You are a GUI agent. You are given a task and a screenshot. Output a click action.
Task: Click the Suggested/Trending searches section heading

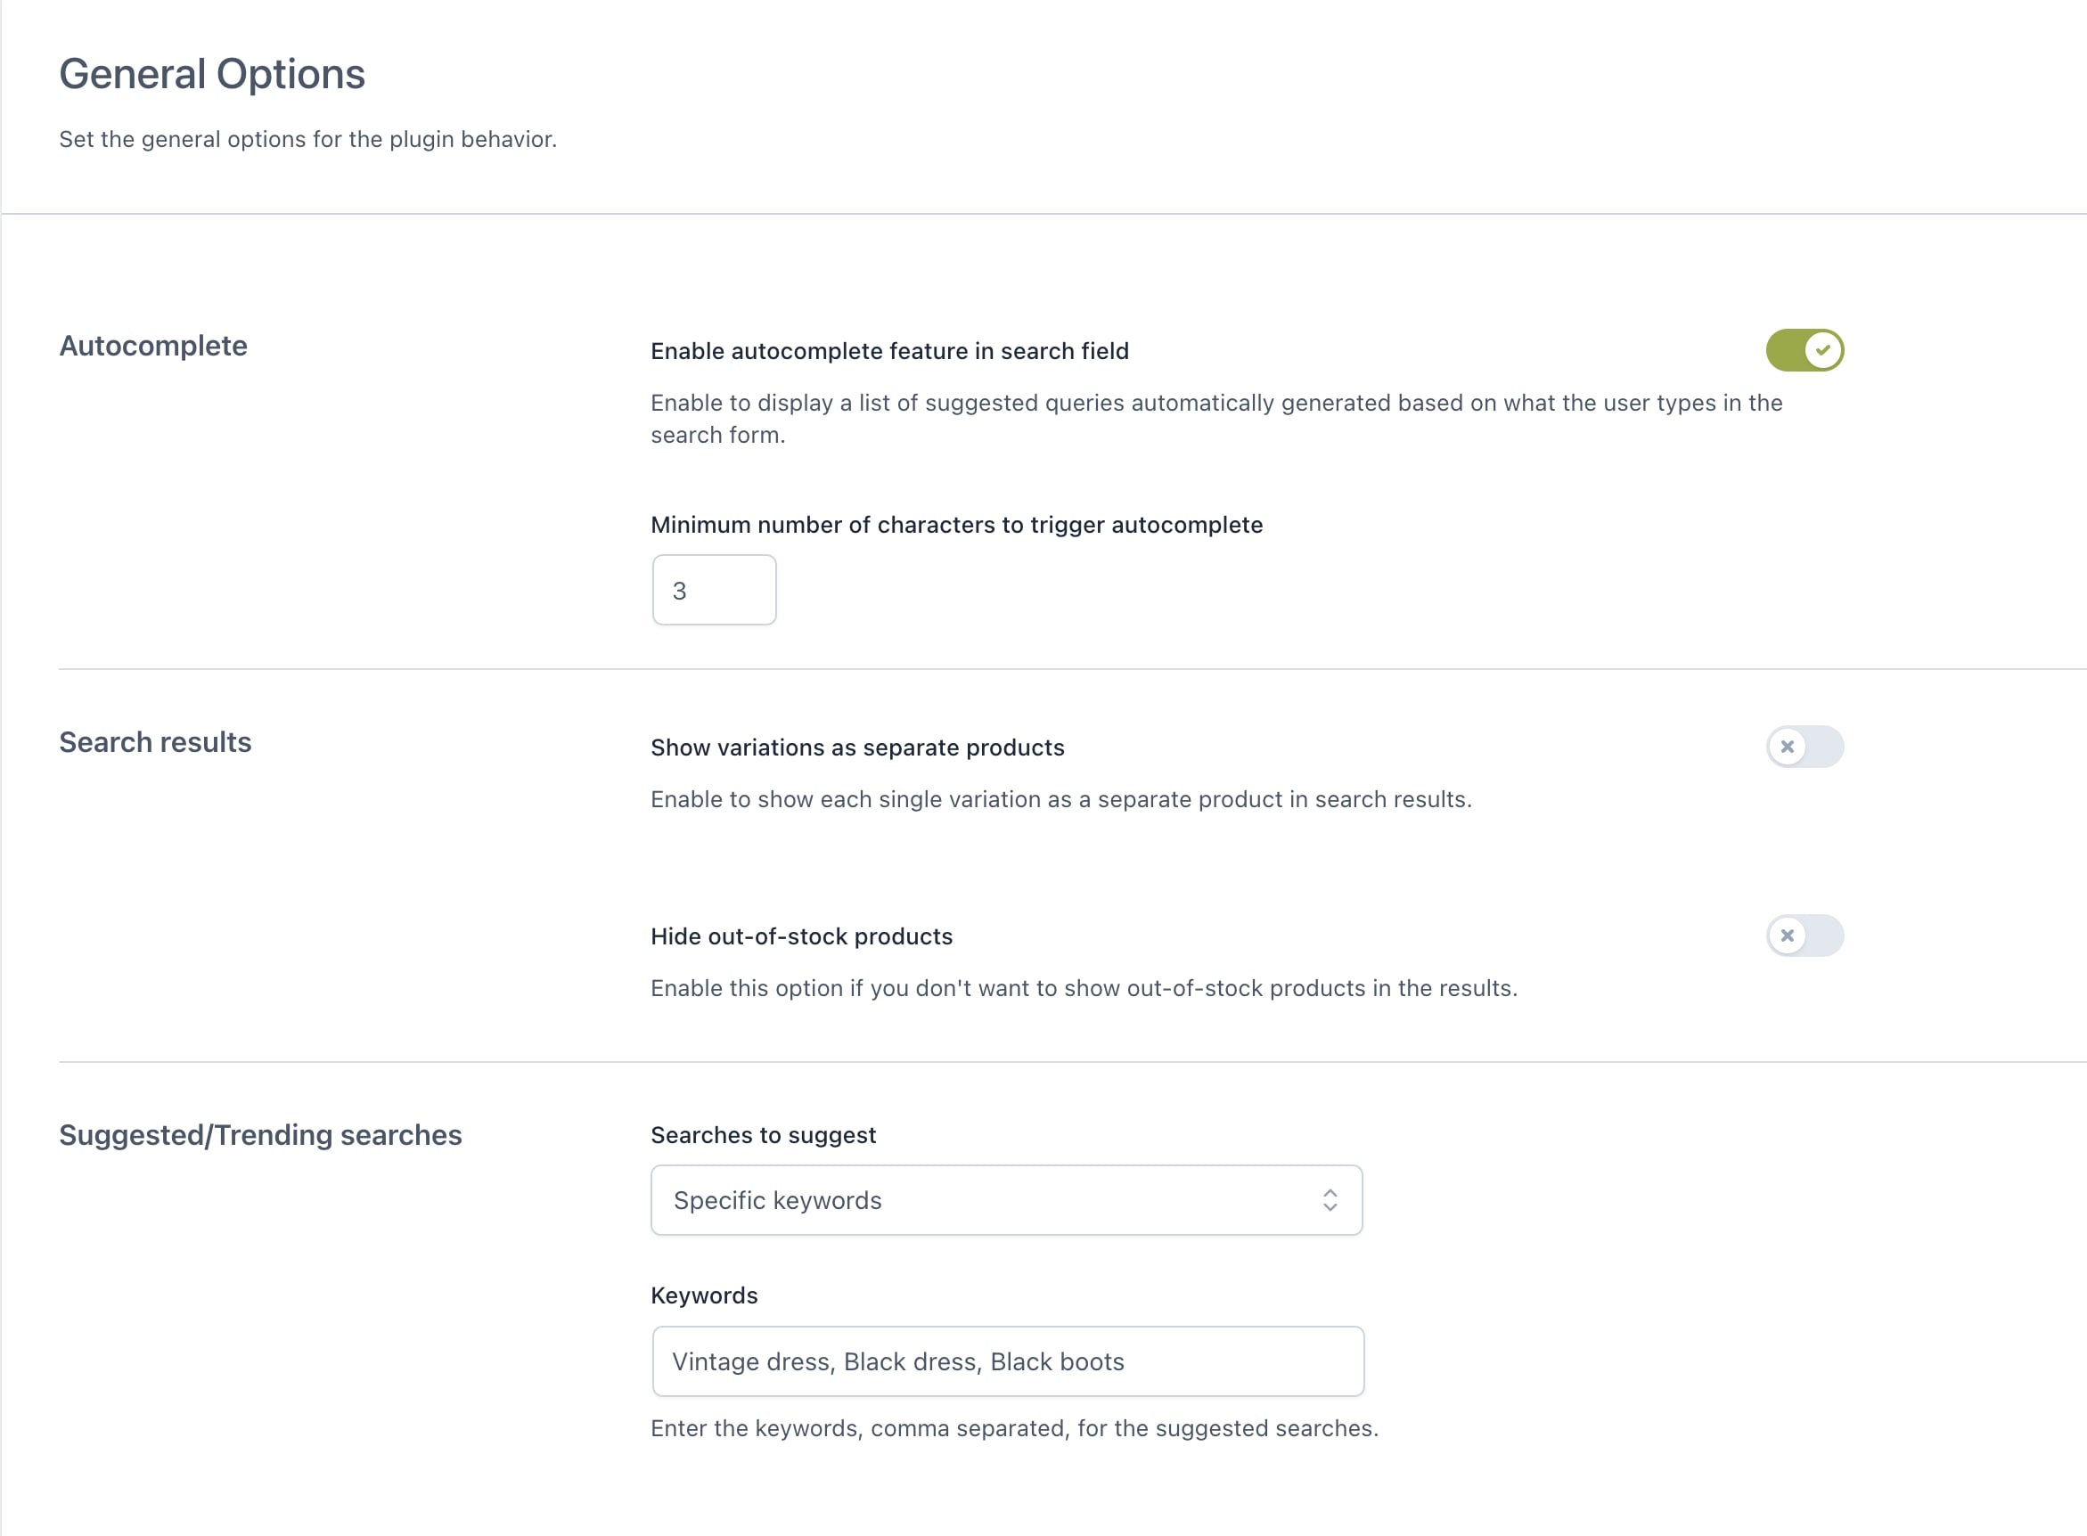(x=260, y=1135)
